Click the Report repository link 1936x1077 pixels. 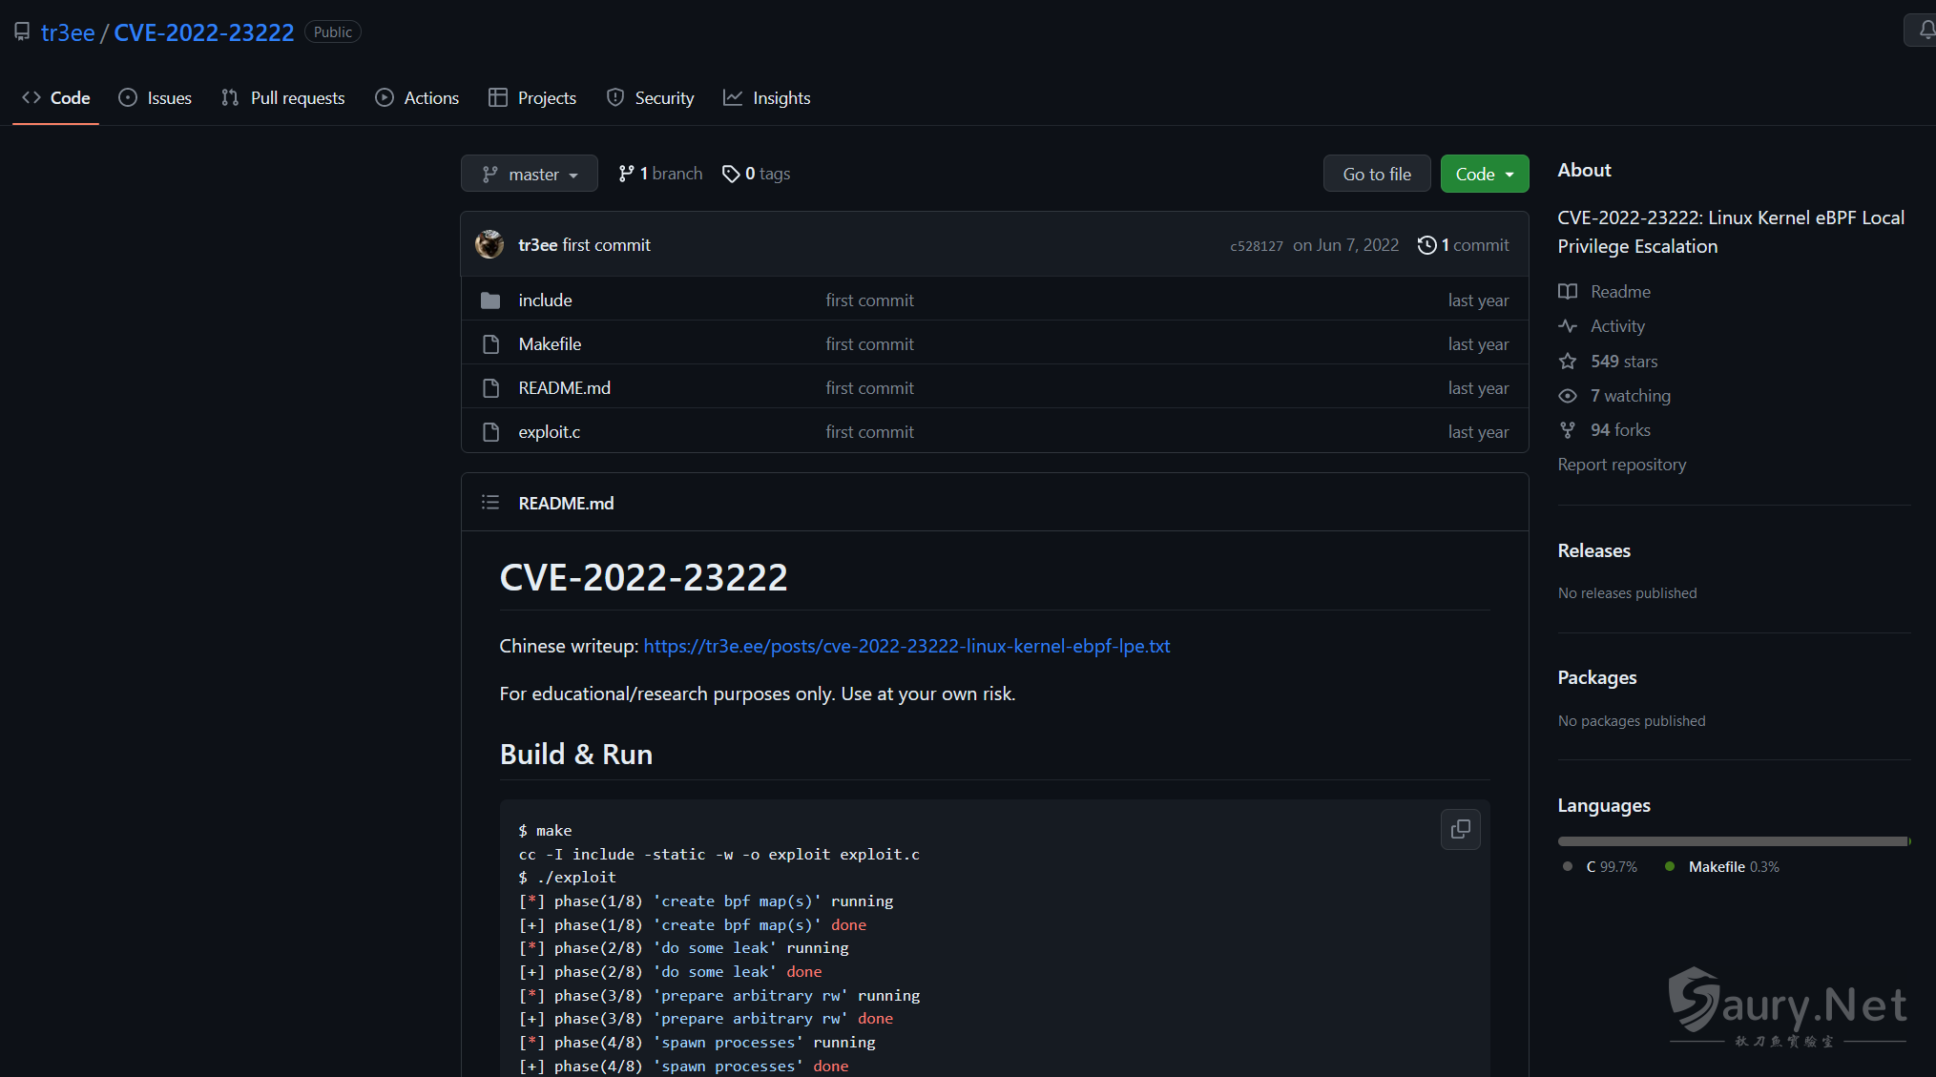pos(1621,465)
